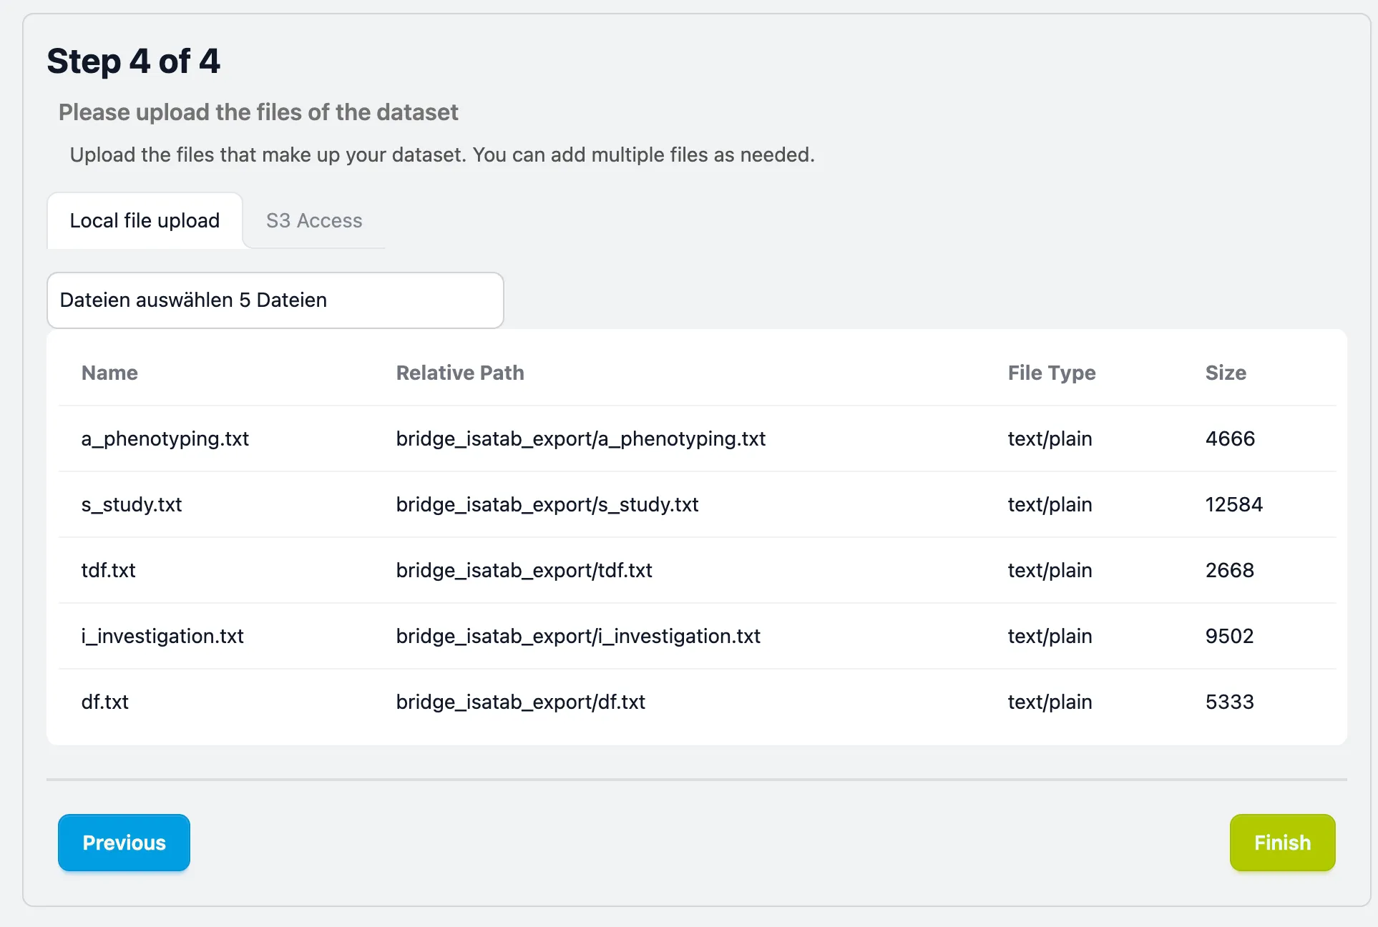The height and width of the screenshot is (927, 1378).
Task: Click the Size column header
Action: [x=1225, y=373]
